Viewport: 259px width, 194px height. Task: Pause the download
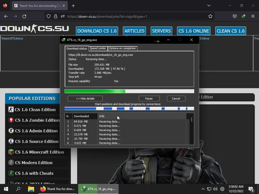click(x=149, y=99)
